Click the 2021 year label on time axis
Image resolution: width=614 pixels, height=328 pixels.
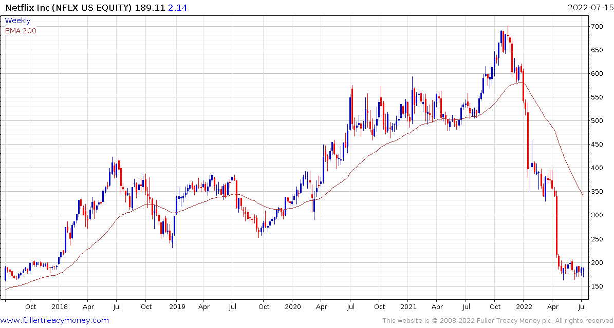click(407, 307)
